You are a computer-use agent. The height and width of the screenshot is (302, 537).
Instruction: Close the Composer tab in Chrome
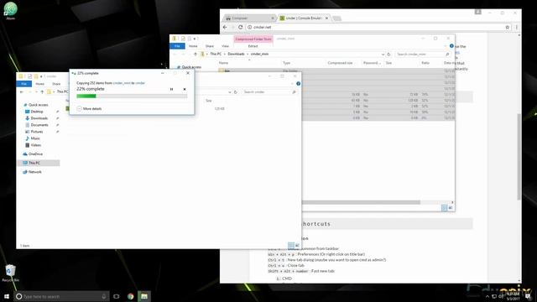coord(273,18)
